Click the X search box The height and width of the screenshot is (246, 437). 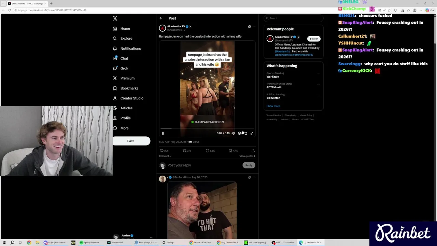[294, 18]
